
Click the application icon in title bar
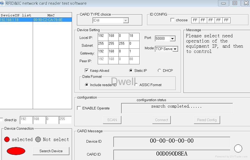tap(2, 3)
